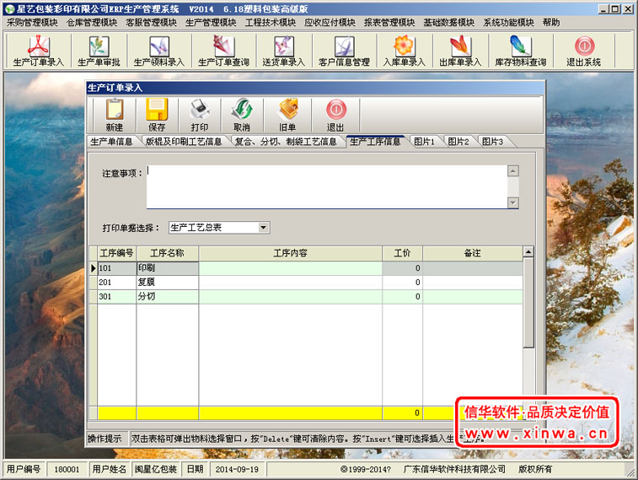This screenshot has height=480, width=638.
Task: Open the 送货单录入 delivery icon
Action: click(283, 51)
